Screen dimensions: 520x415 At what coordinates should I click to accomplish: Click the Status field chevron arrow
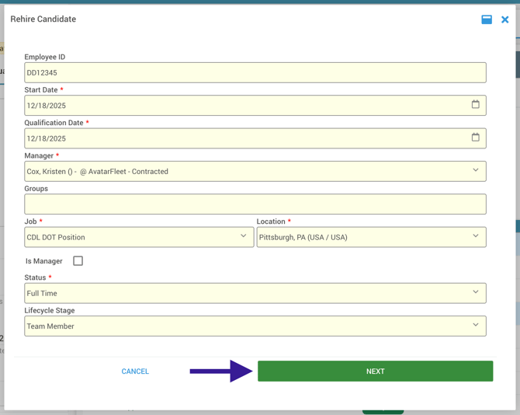click(476, 293)
